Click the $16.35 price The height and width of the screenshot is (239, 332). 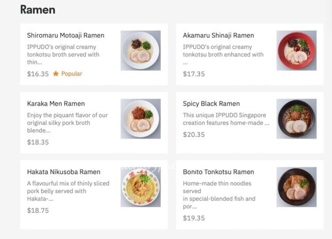pos(38,74)
